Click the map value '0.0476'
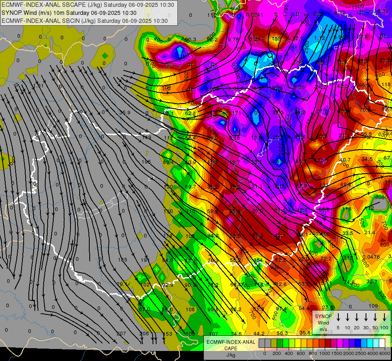Screen dimensions: 392x361 371,257
